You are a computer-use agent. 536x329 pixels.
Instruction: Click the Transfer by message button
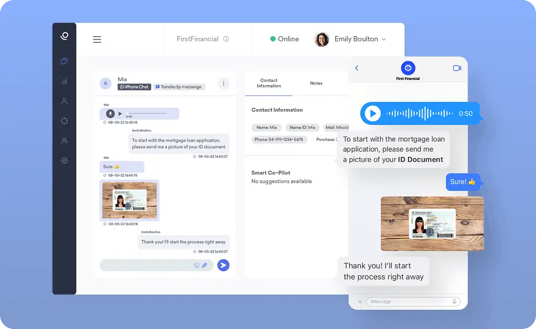click(x=179, y=87)
